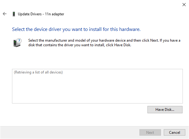Click the greyed-out Next button

(x=150, y=132)
